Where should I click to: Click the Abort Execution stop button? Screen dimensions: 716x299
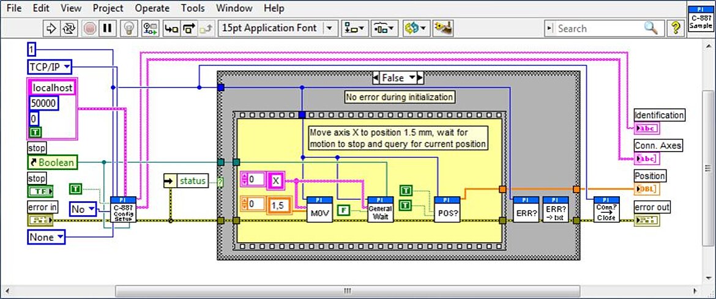point(89,28)
